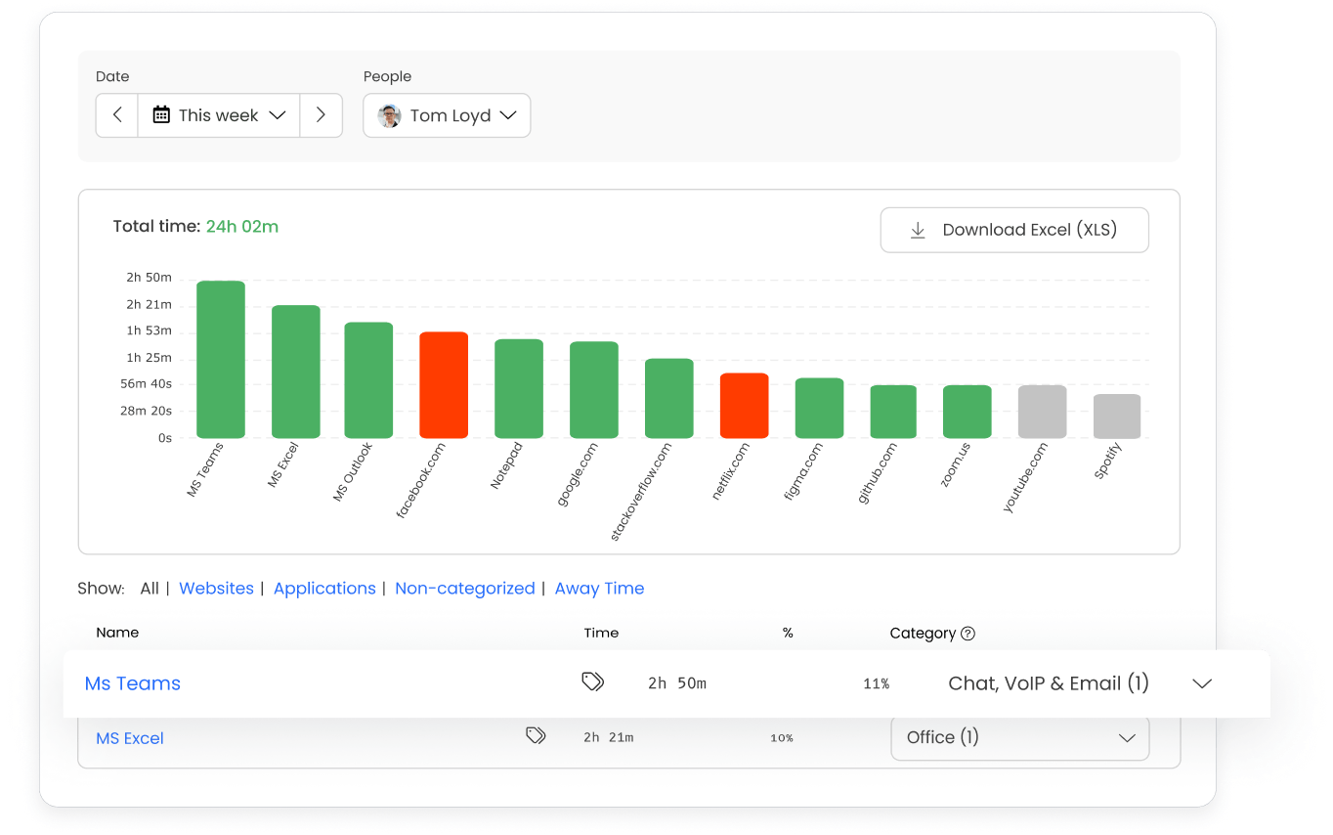Click the gray Spotify bar
Screen dimensions: 1333x835
pos(1117,417)
